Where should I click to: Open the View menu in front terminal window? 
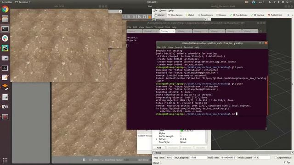170,47
